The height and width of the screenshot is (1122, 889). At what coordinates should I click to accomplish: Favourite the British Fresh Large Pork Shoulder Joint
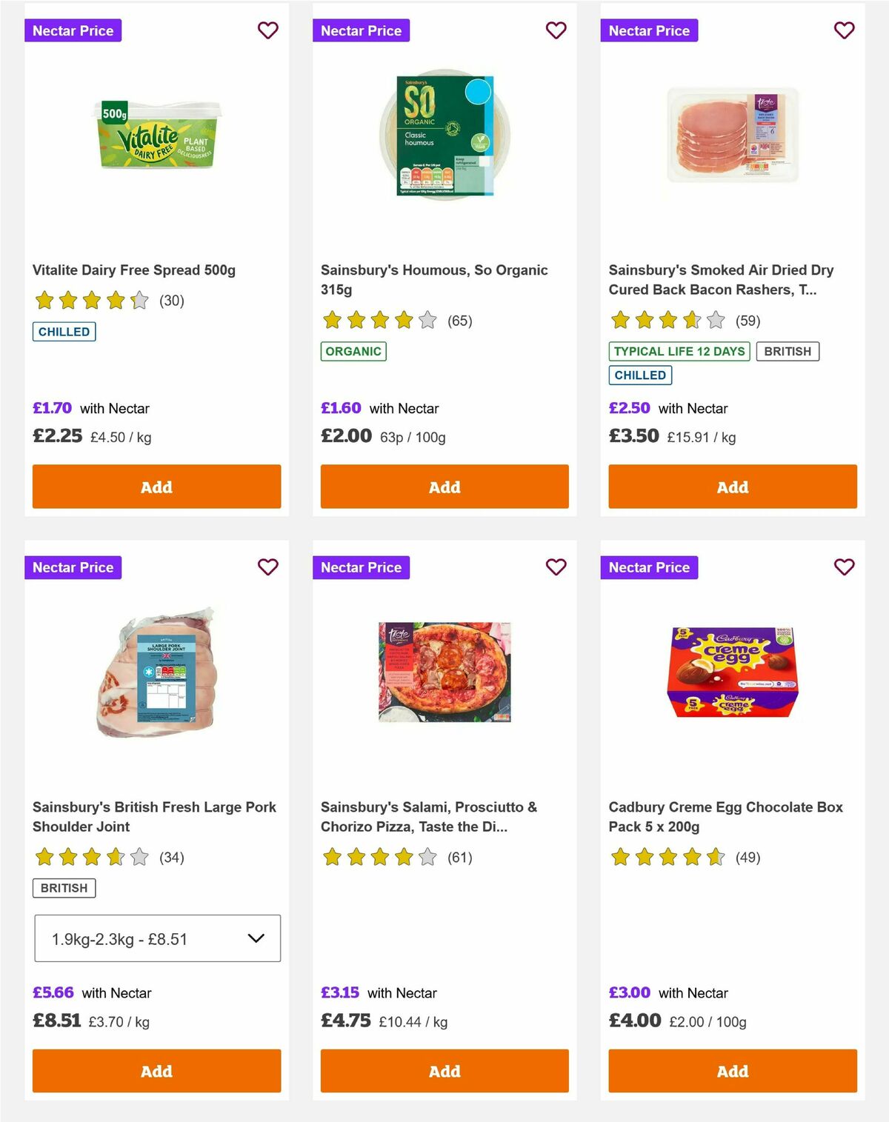pyautogui.click(x=267, y=567)
